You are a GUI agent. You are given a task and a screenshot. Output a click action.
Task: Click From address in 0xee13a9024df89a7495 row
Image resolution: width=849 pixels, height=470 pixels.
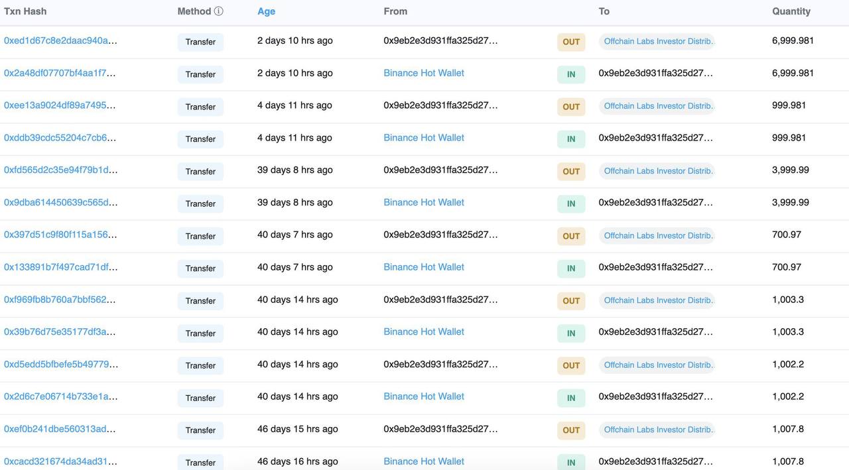click(x=440, y=105)
